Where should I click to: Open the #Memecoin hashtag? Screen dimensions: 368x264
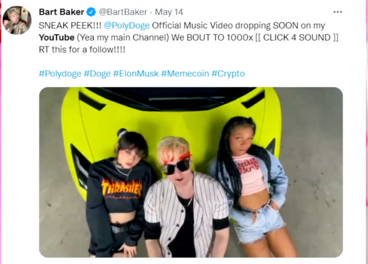click(x=185, y=74)
